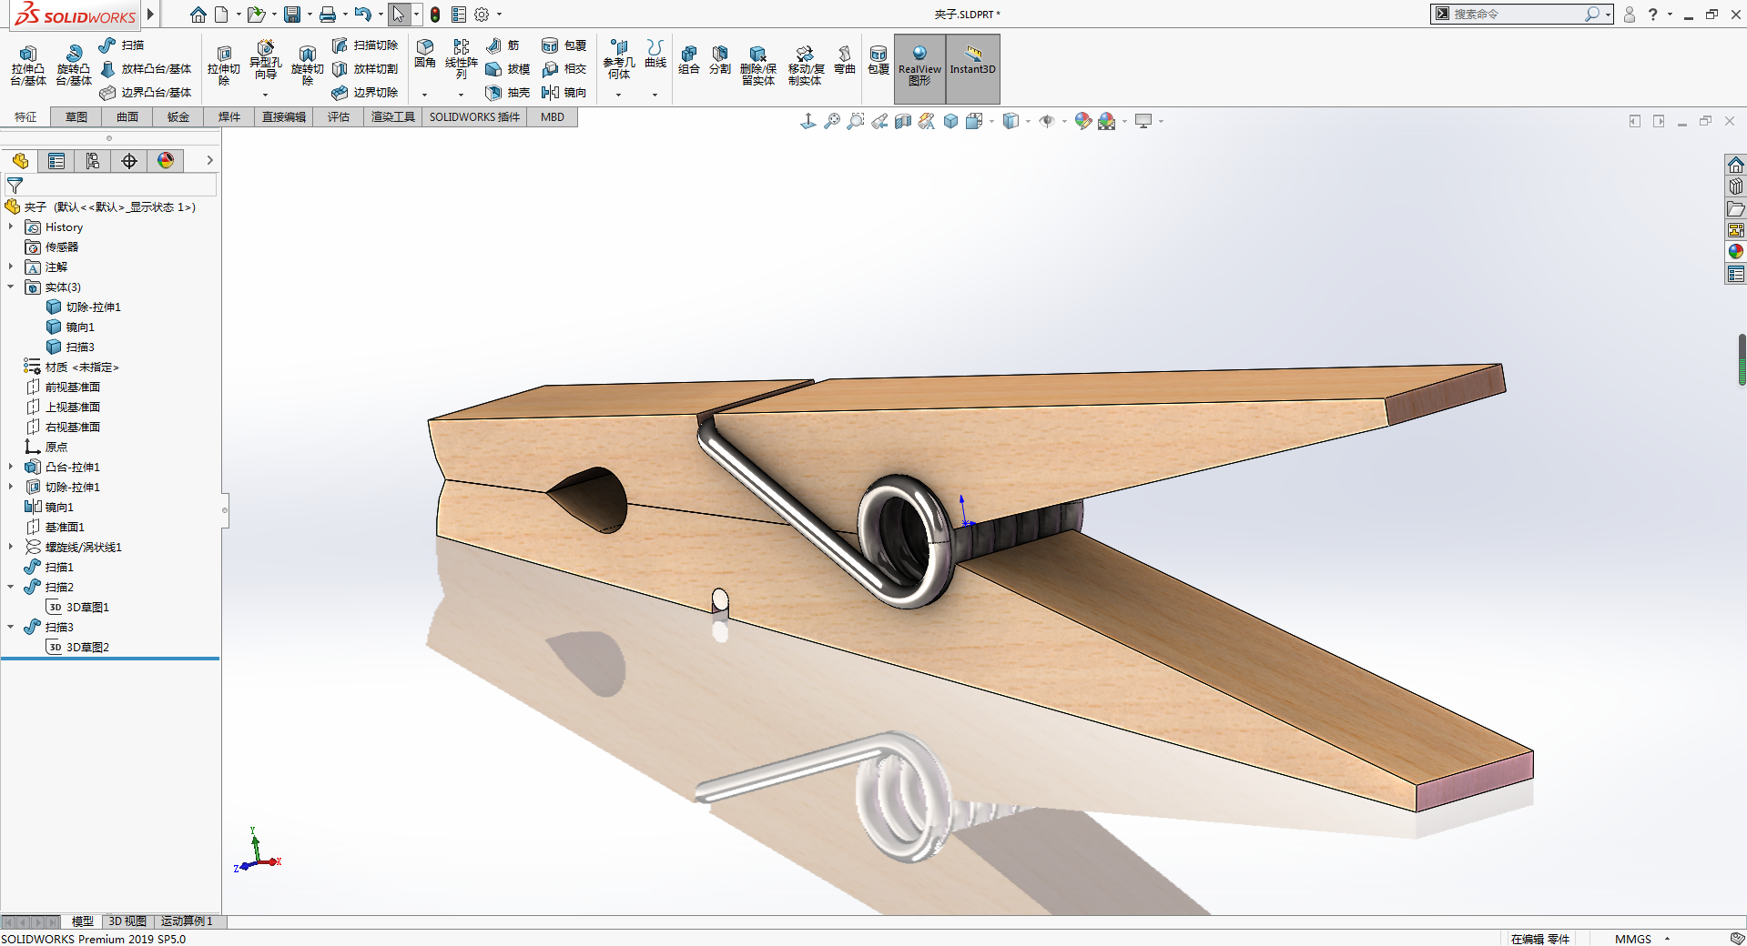Expand the 螺旋线/涡状线1 feature

point(11,547)
